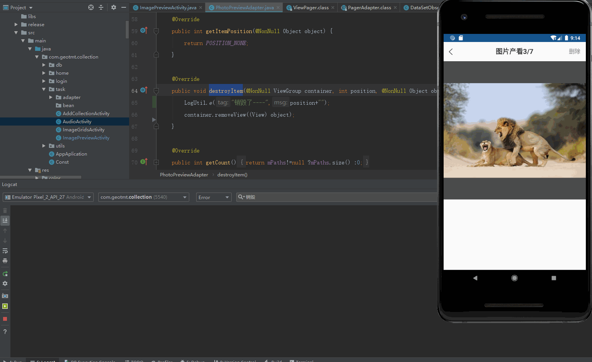Tap Android home circle in emulator
This screenshot has height=362, width=592.
click(x=515, y=278)
